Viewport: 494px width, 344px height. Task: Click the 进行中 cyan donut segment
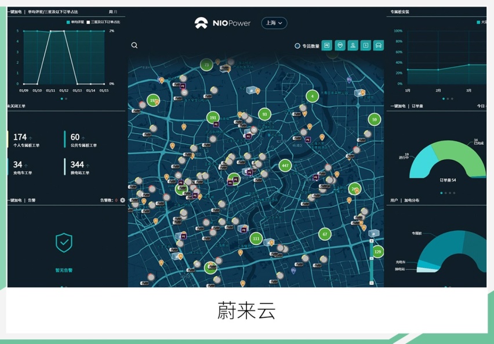423,162
